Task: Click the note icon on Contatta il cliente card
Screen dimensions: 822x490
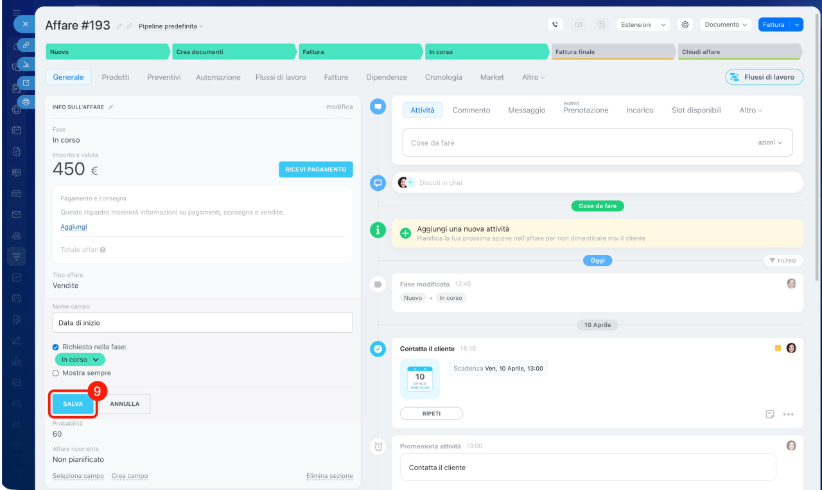Action: point(770,414)
